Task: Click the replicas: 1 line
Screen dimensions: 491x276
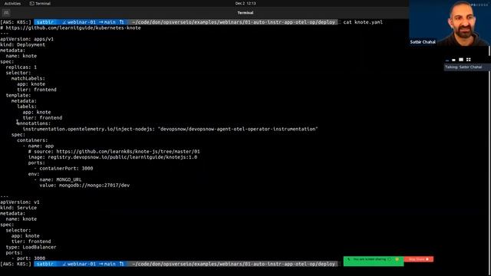Action: [x=21, y=67]
